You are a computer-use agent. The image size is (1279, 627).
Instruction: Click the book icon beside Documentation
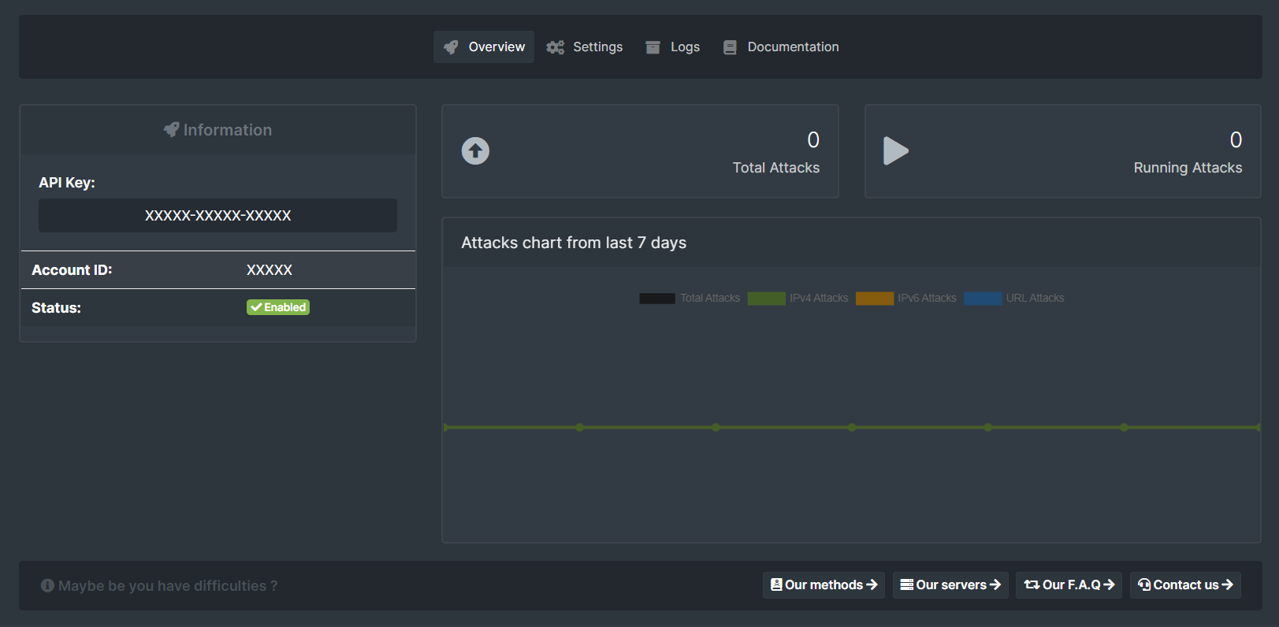tap(730, 47)
